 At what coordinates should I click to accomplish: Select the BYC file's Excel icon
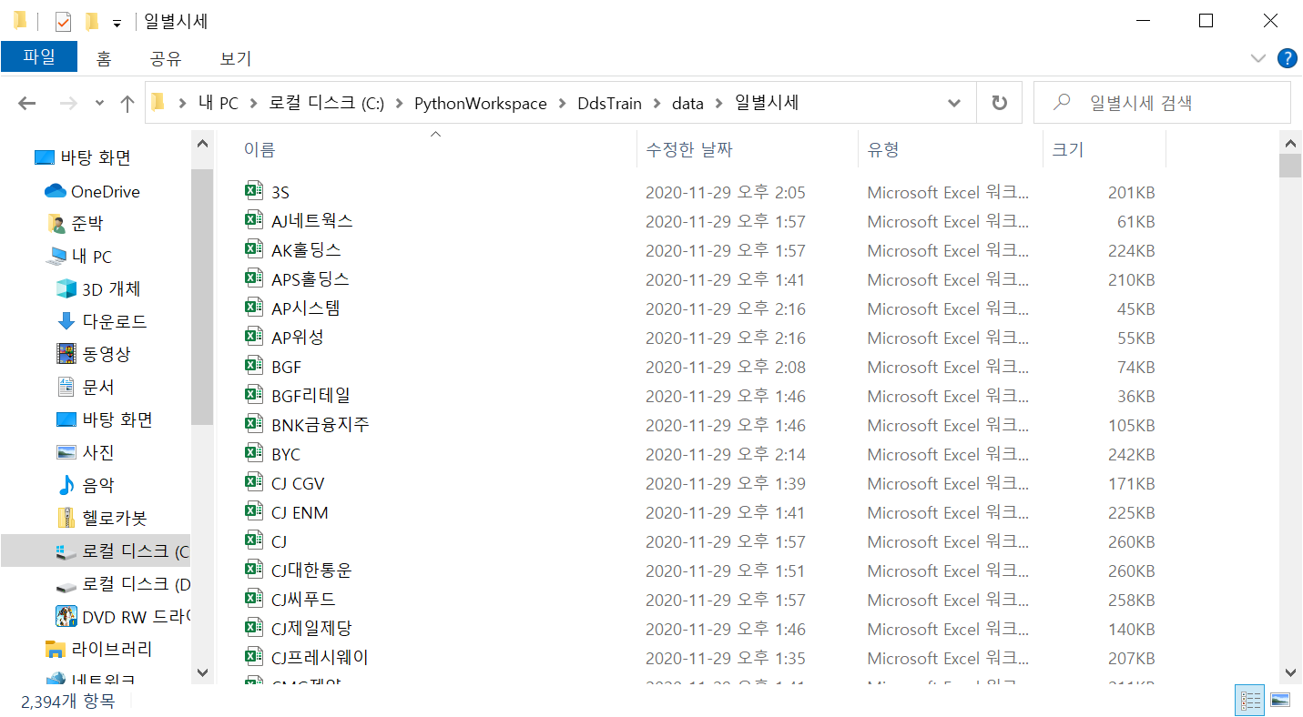[x=254, y=452]
